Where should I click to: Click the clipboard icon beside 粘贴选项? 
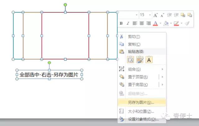click(x=122, y=51)
